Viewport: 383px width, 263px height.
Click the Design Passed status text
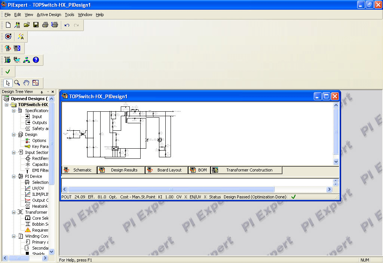tap(255, 197)
